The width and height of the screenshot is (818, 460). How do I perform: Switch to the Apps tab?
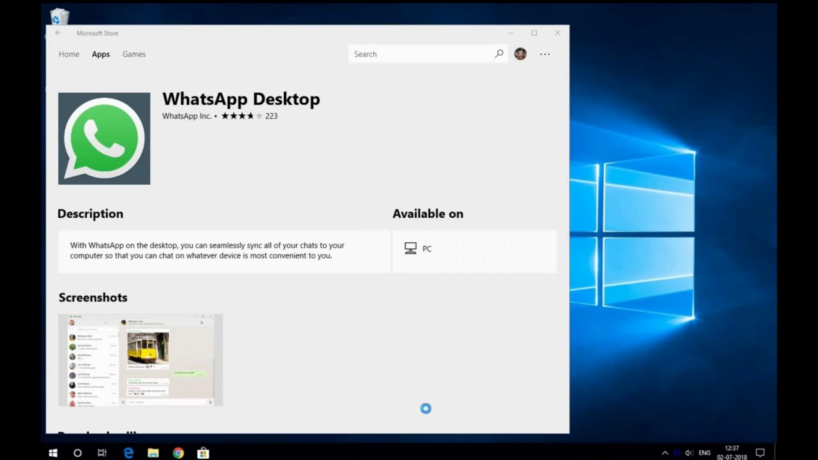point(100,54)
